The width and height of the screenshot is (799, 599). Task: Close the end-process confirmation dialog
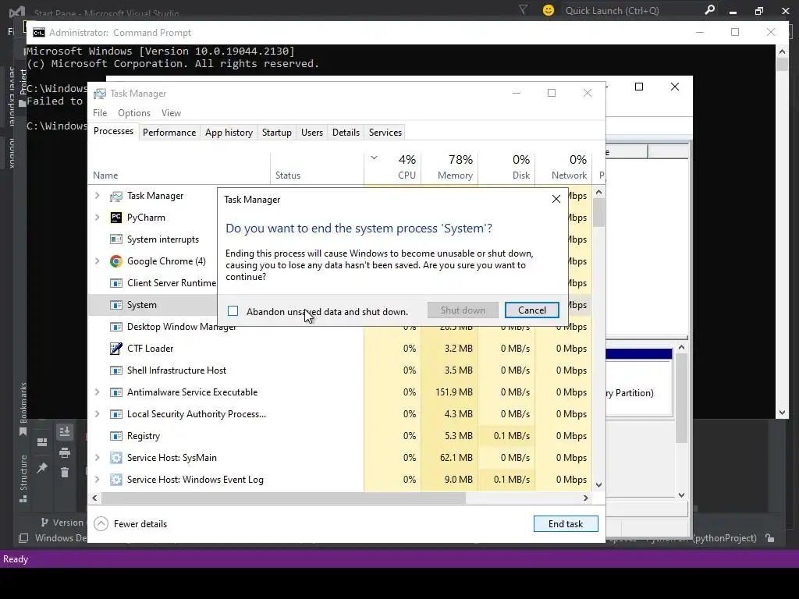point(556,199)
